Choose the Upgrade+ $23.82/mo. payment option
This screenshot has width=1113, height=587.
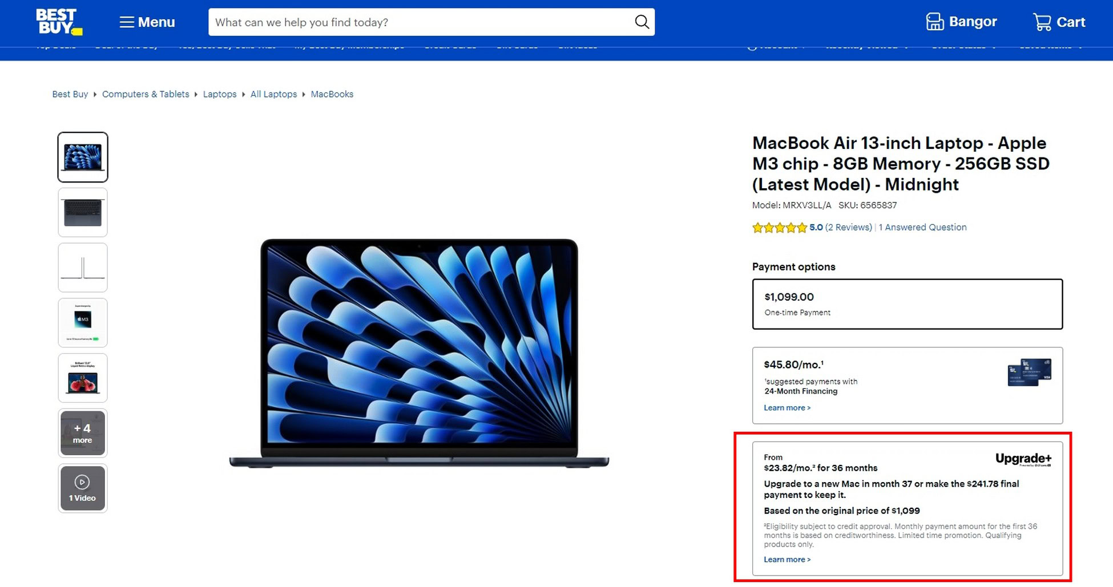click(908, 508)
